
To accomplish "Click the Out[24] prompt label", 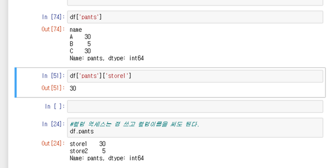I will point(53,144).
